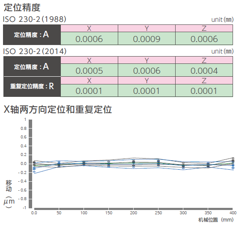
Task: Click Z header of repeatability R row
Action: click(204, 81)
